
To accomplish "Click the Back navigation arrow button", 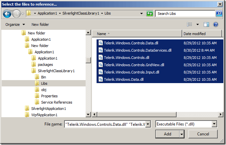I will (7, 14).
